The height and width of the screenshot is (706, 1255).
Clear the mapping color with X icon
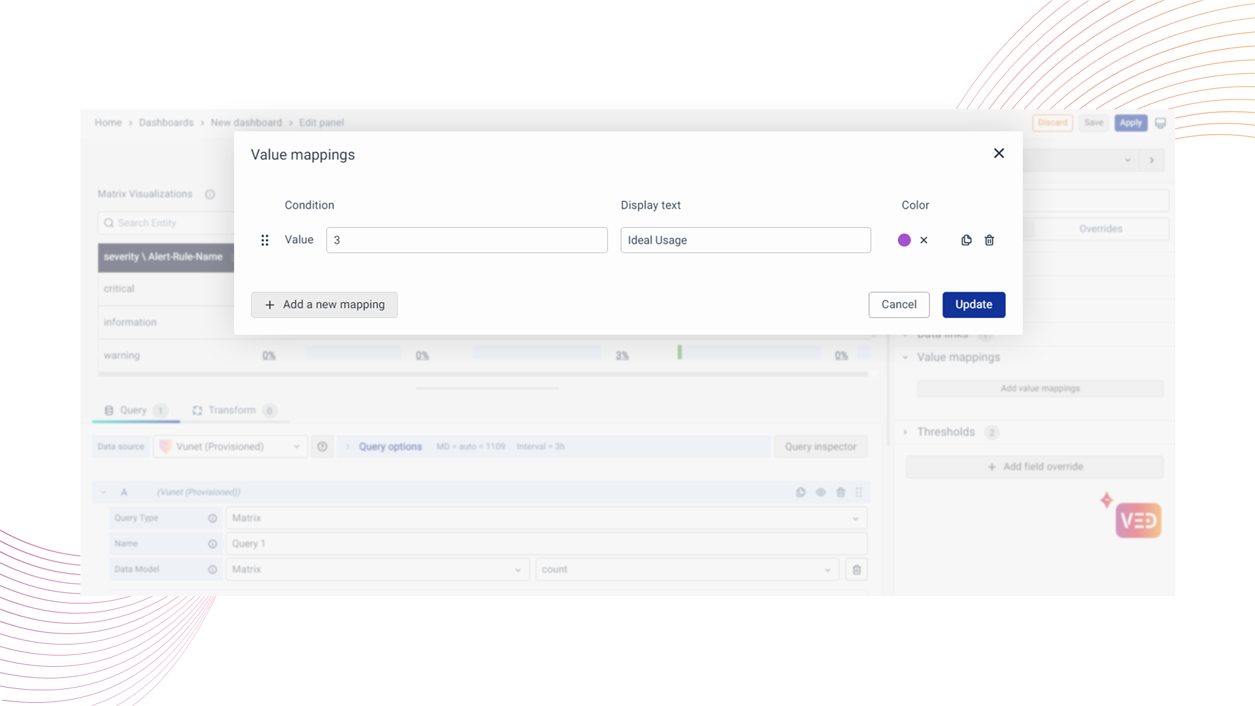tap(924, 240)
